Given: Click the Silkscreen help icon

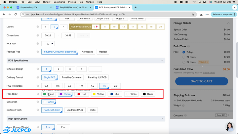Looking at the screenshot, I should point(38,102).
